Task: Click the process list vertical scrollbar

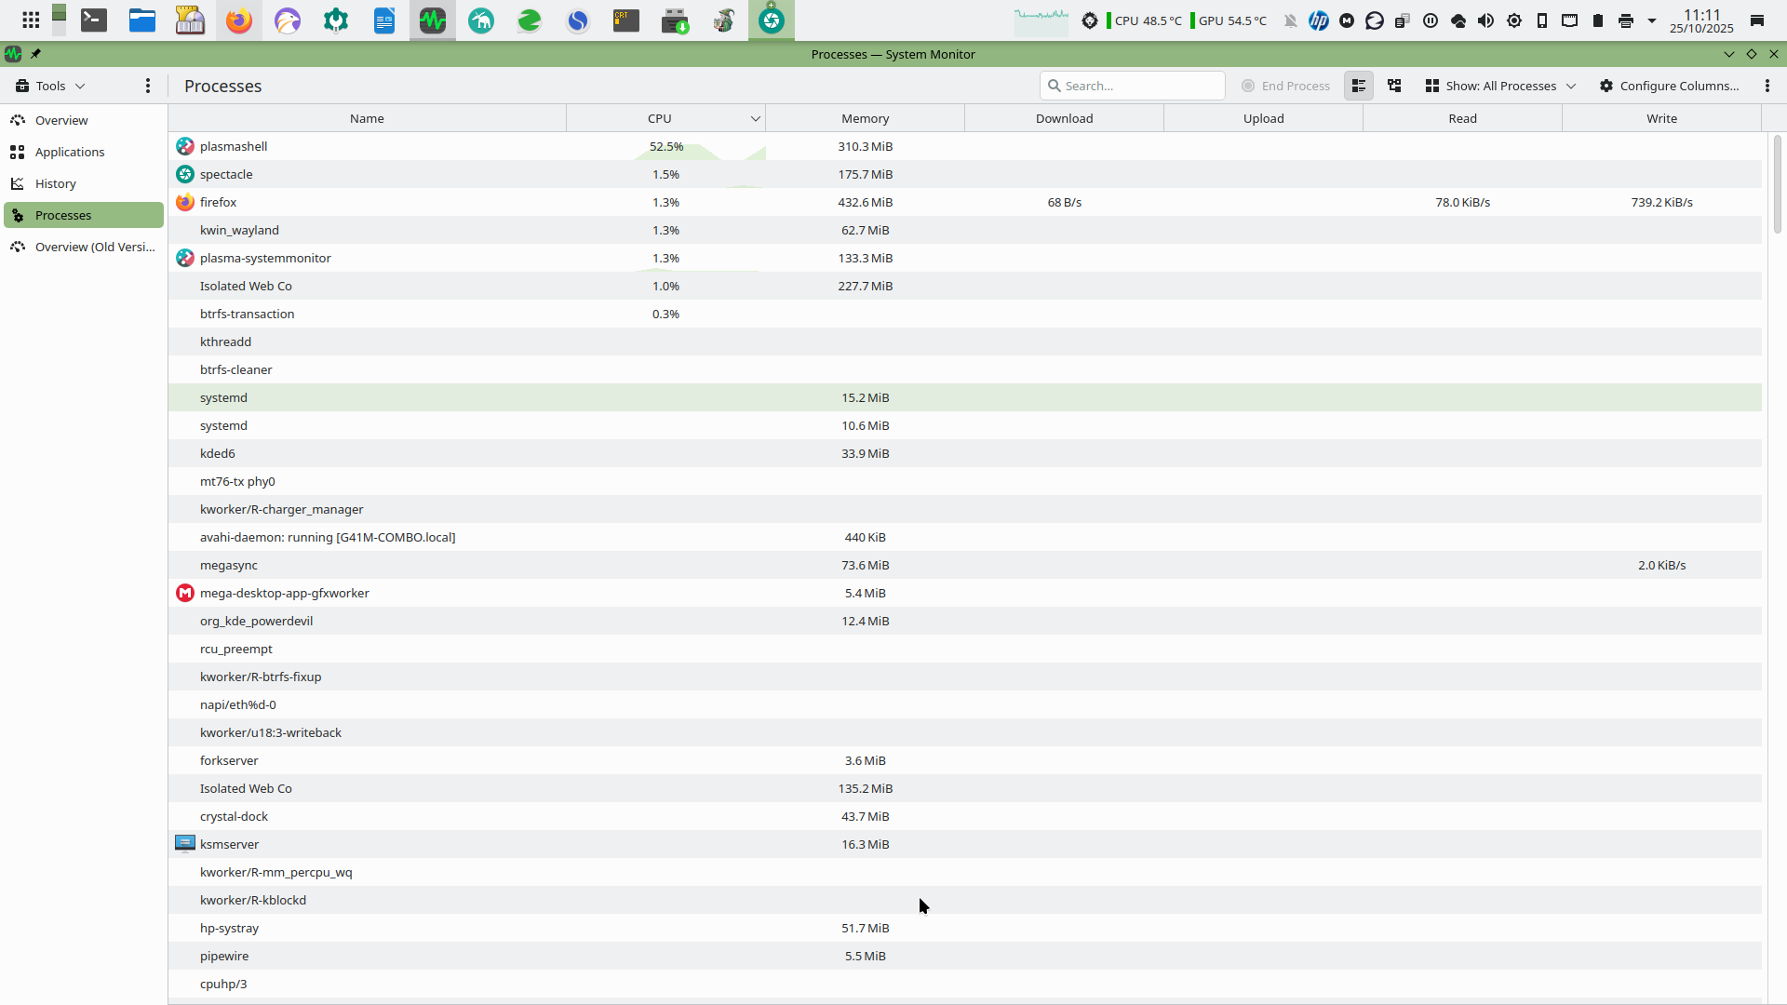Action: [1777, 186]
